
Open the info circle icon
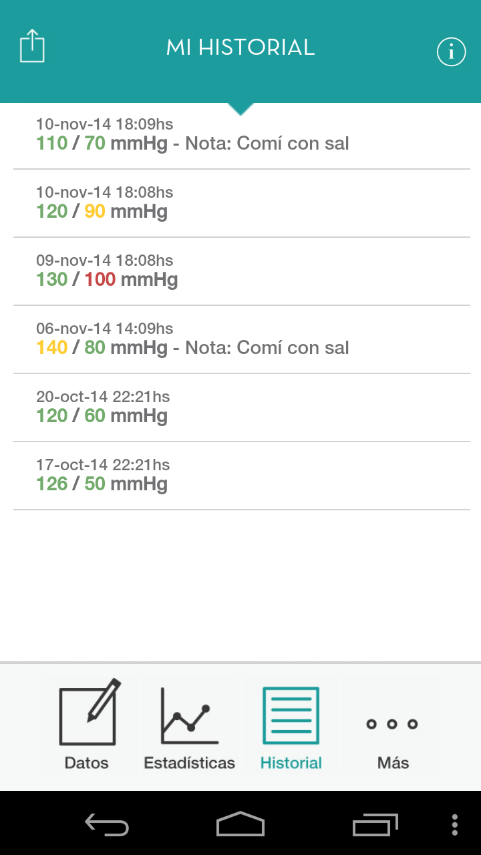451,51
